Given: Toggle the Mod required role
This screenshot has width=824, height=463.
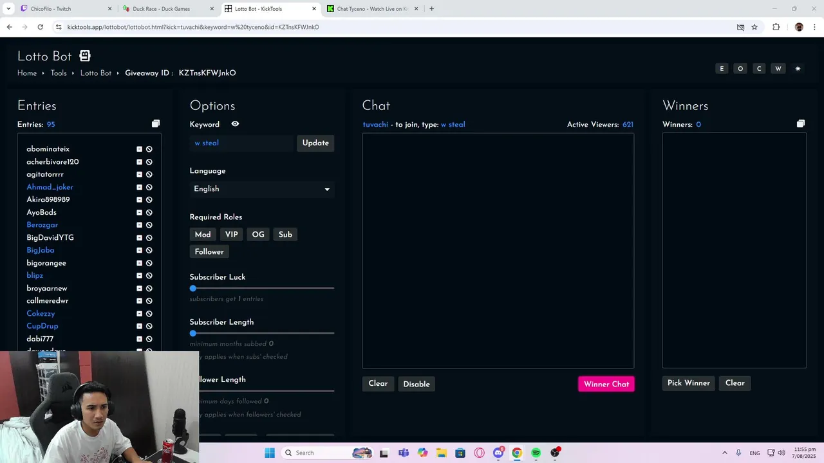Looking at the screenshot, I should (203, 235).
